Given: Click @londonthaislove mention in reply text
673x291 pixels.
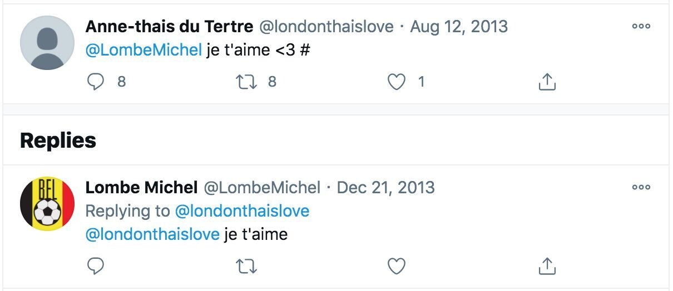Looking at the screenshot, I should [x=152, y=234].
